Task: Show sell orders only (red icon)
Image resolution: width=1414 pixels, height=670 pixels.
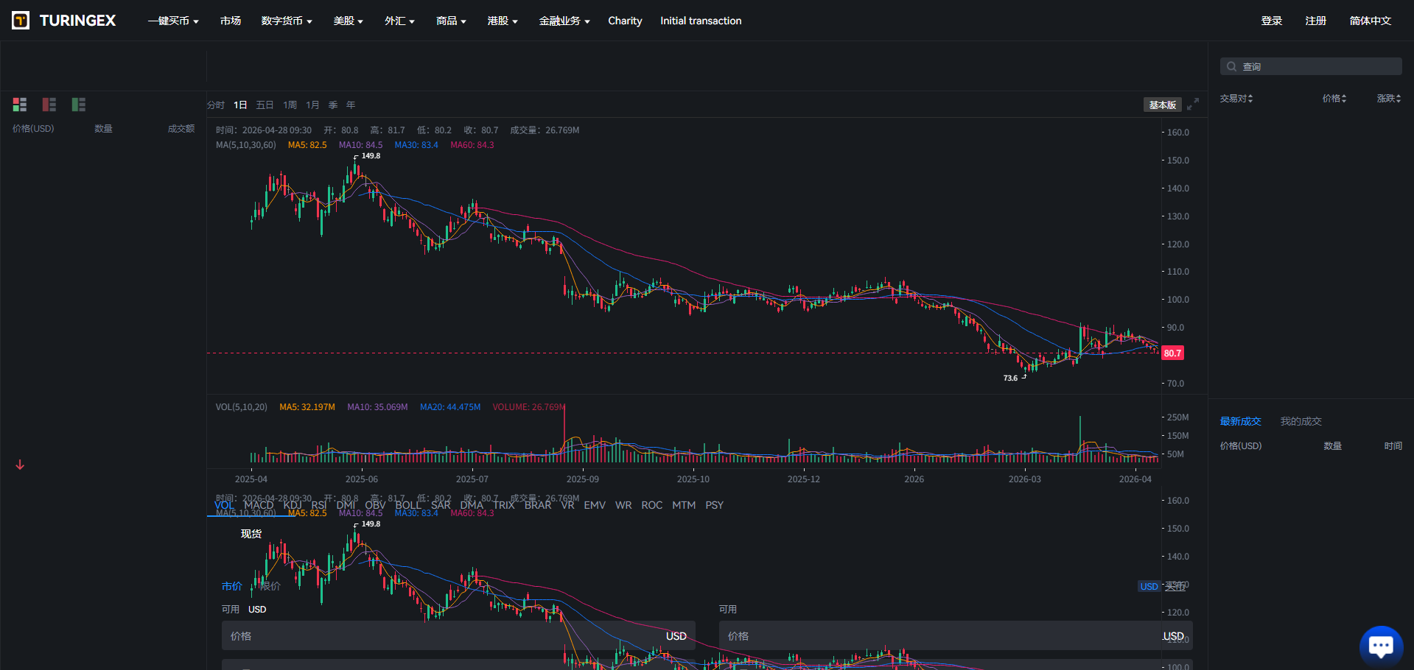Action: click(x=49, y=105)
